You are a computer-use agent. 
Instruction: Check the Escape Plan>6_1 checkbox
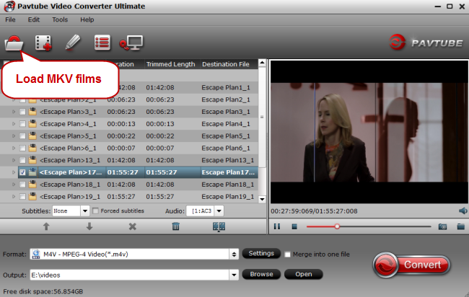[22, 148]
